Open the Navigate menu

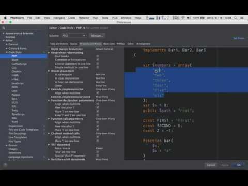(x=59, y=18)
